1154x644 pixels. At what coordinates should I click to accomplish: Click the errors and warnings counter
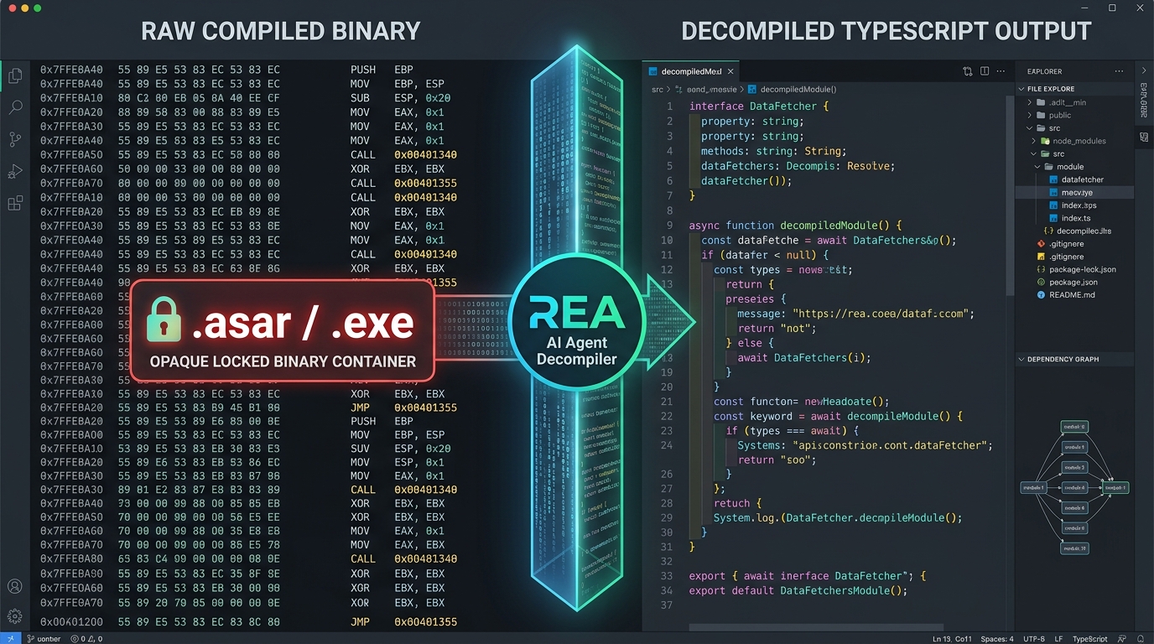pyautogui.click(x=86, y=638)
